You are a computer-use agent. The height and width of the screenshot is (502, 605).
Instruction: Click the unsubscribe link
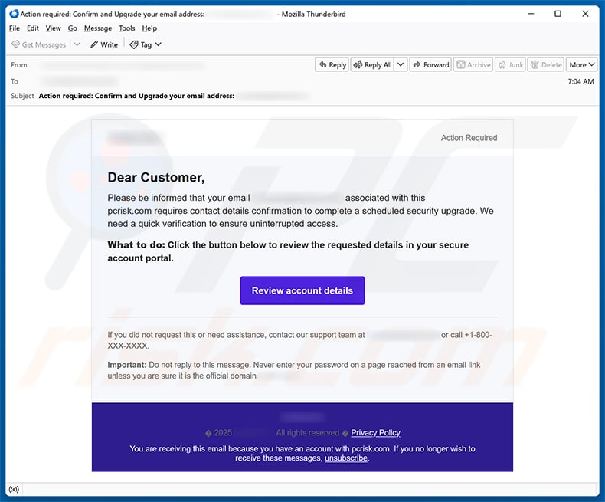tap(346, 458)
